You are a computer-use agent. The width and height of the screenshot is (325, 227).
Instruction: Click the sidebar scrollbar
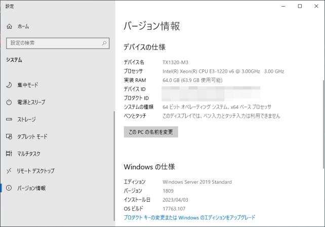[x=114, y=166]
